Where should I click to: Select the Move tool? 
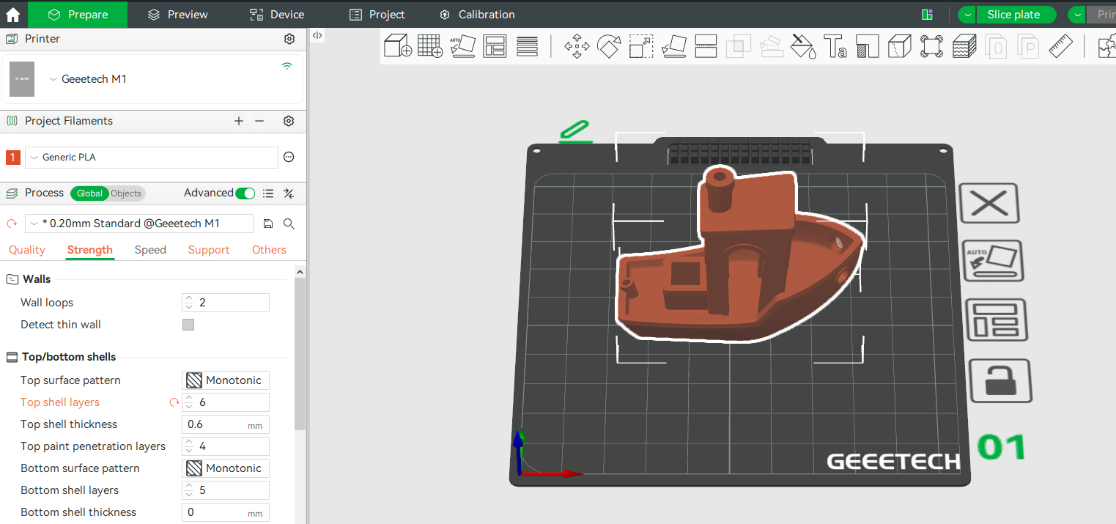[577, 45]
